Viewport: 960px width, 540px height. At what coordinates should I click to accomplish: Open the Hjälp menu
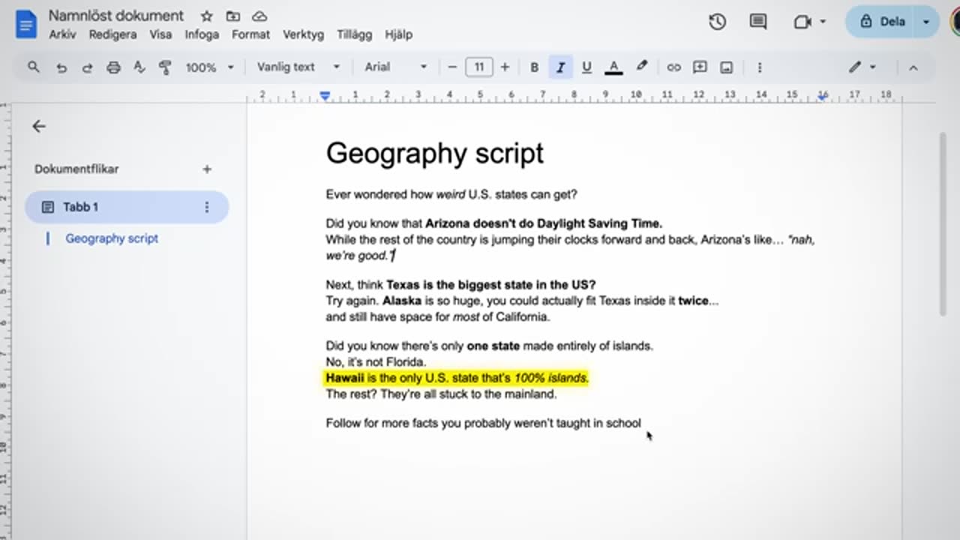(398, 34)
